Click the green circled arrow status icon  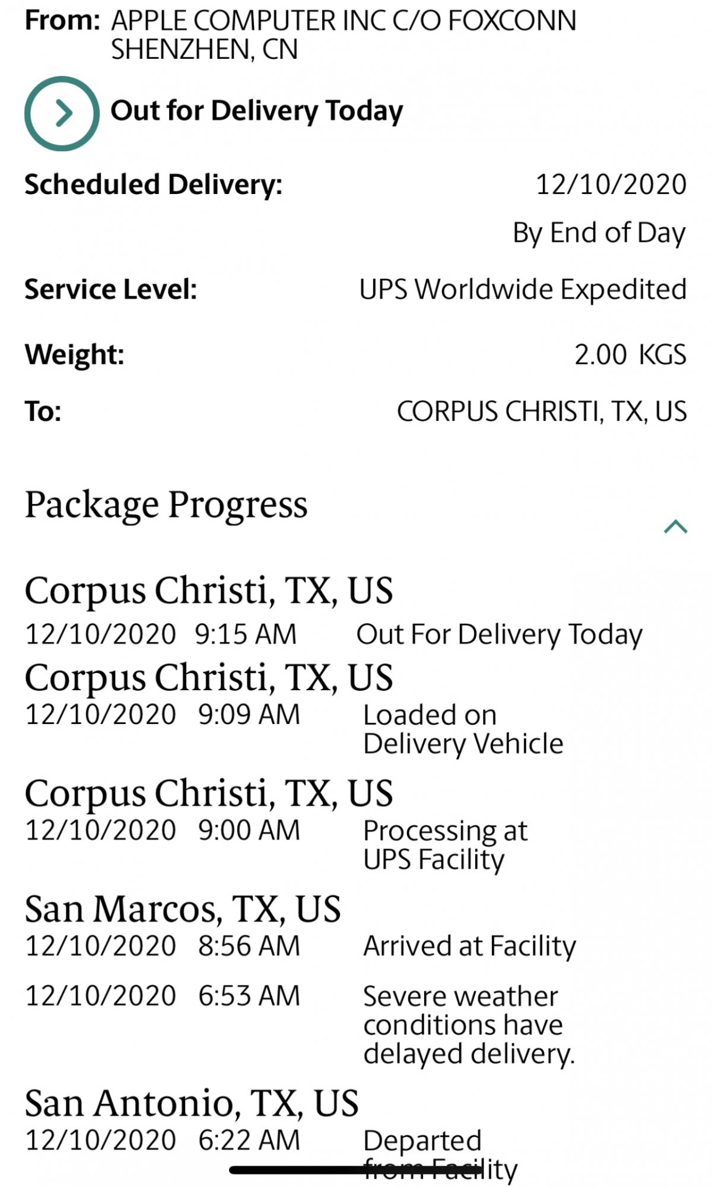pos(62,113)
